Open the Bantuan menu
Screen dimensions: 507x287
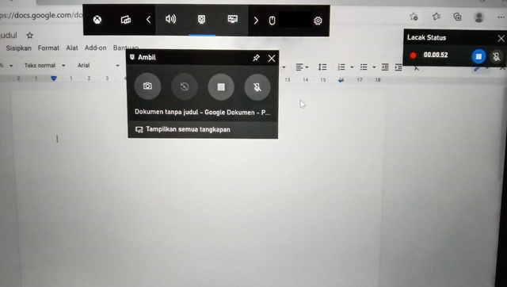pyautogui.click(x=126, y=48)
